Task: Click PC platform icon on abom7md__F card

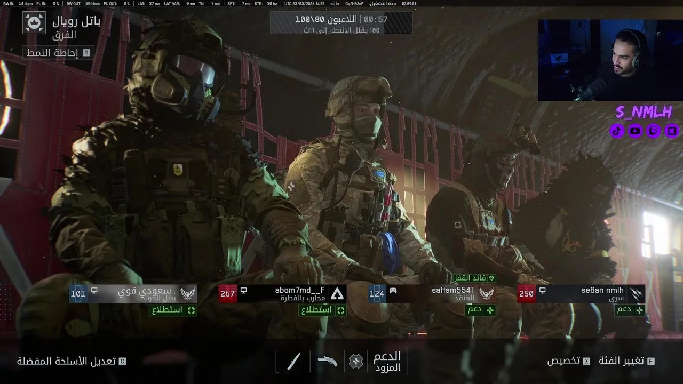Action: [243, 291]
